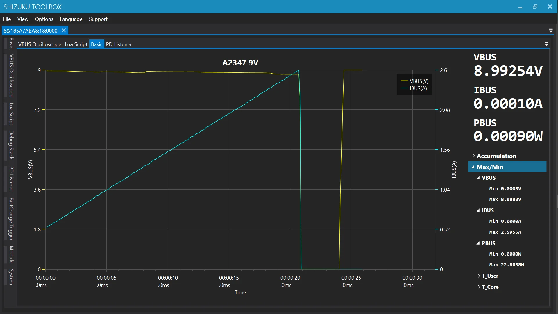The height and width of the screenshot is (314, 558).
Task: Open the inner panel overflow dropdown arrow
Action: [546, 44]
